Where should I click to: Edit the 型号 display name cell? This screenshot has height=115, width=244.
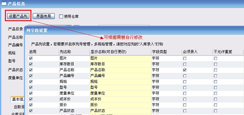coord(120,87)
